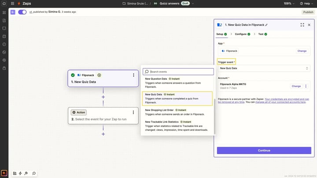Switch to the Test tab
317x178 pixels.
click(262, 34)
